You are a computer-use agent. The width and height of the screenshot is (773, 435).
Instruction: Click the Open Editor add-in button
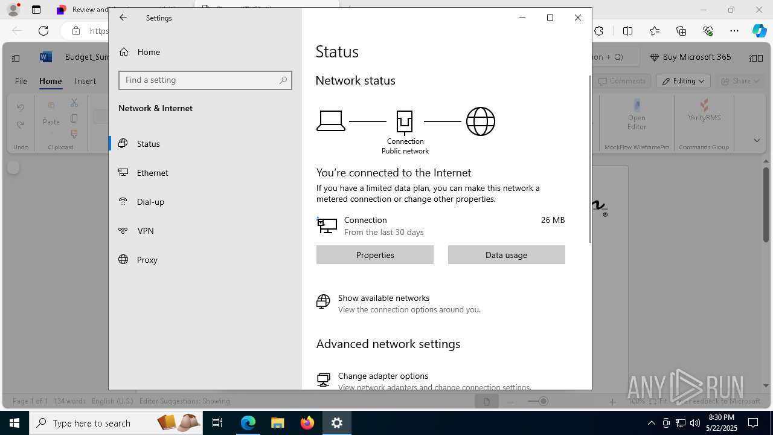click(x=637, y=115)
